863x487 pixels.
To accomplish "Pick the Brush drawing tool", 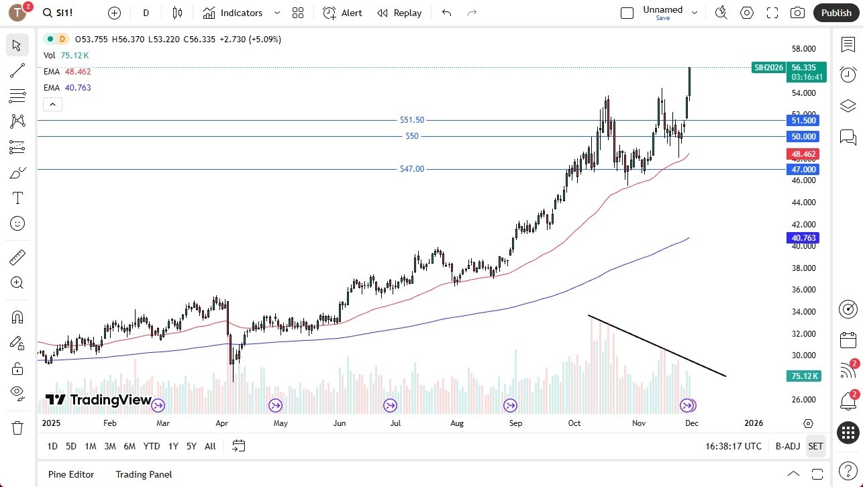I will pyautogui.click(x=17, y=172).
